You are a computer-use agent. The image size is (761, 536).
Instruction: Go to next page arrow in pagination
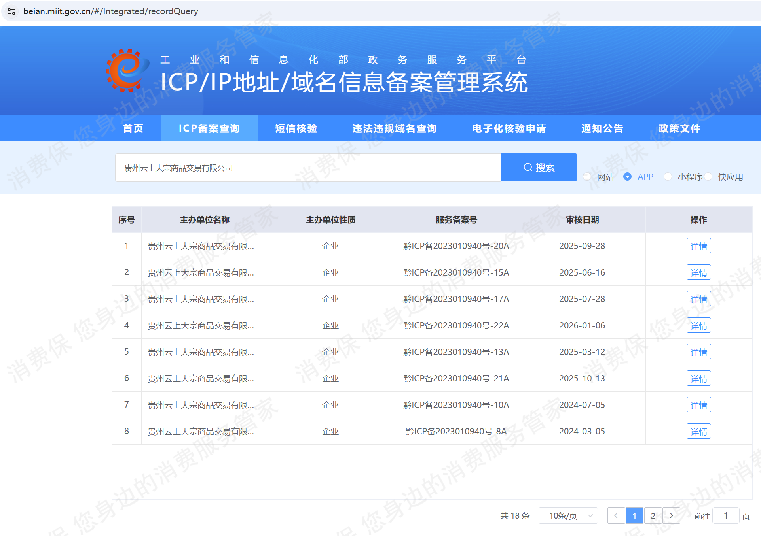[671, 515]
